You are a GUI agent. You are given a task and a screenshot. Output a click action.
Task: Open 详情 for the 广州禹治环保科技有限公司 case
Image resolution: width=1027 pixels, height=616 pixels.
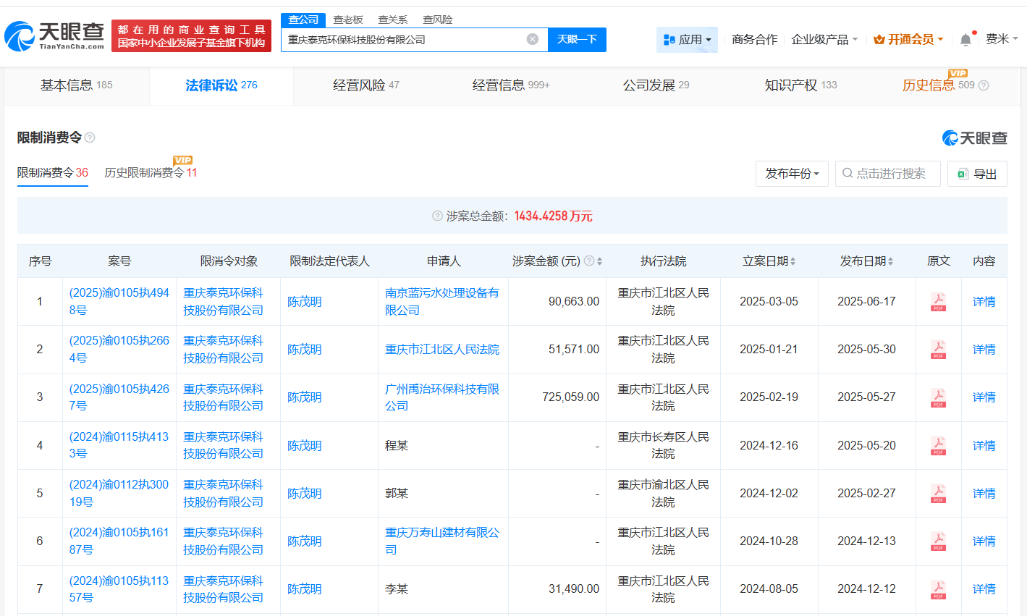pyautogui.click(x=983, y=397)
